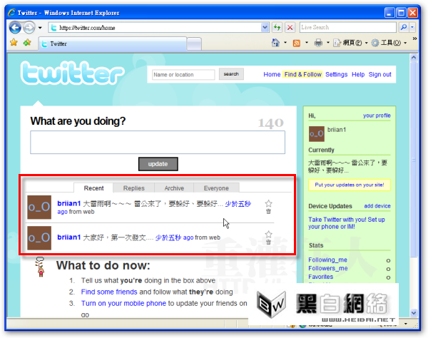
Task: Open timestamp link of 大雷雨啊 tweet
Action: (x=238, y=204)
